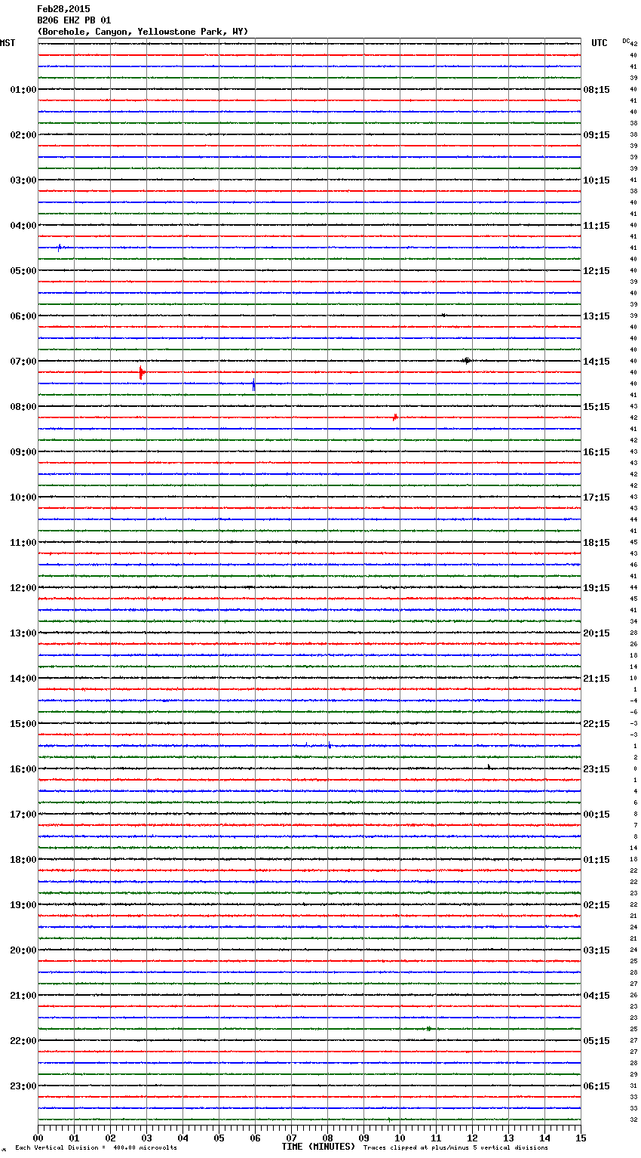This screenshot has width=641, height=1158.
Task: Click the 08 minute tick label on x-axis
Action: tap(327, 1138)
